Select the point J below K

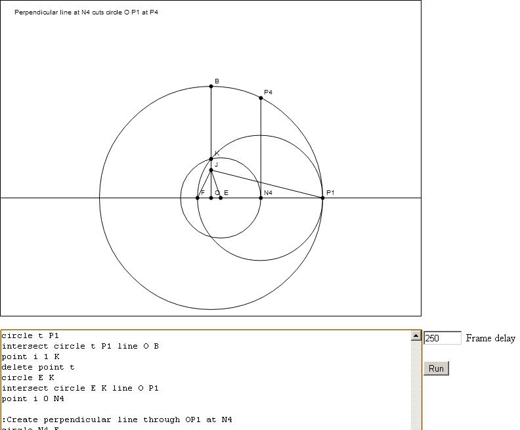(x=211, y=170)
